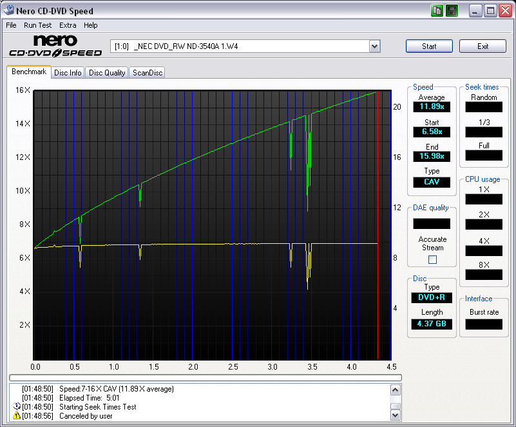Switch to the Disc Quality tab

[x=107, y=73]
